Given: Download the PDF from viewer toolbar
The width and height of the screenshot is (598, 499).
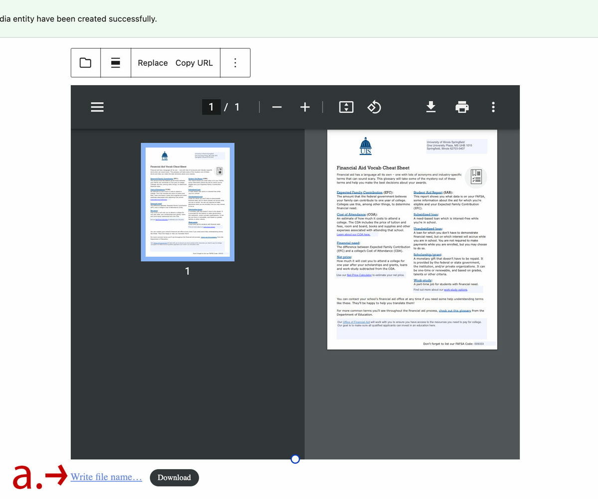Looking at the screenshot, I should 431,107.
